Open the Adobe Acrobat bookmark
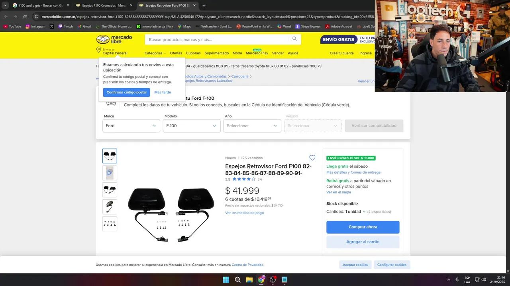 pyautogui.click(x=339, y=27)
